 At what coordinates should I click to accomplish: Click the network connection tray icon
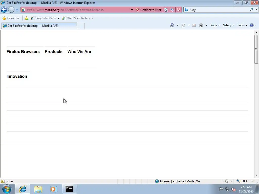pyautogui.click(x=227, y=189)
